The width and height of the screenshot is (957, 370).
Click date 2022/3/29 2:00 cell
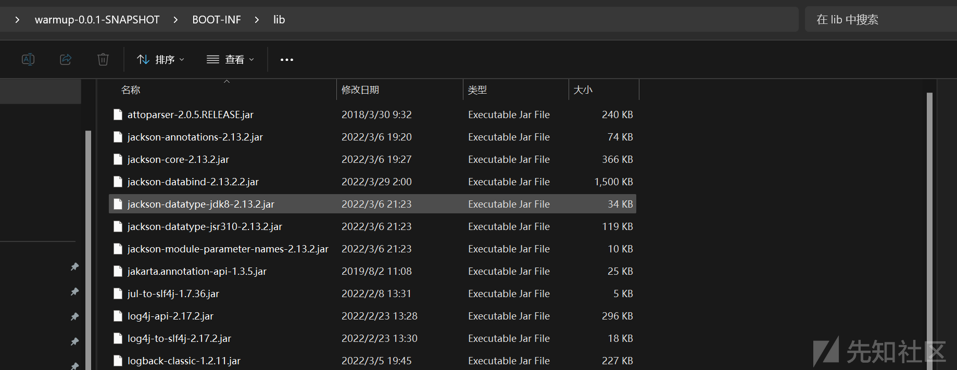376,182
